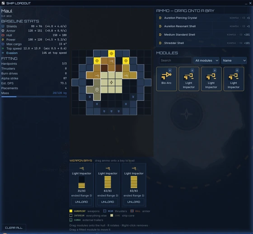253x234 pixels.
Task: Select the Shredder Shell ammo row
Action: 204,43
